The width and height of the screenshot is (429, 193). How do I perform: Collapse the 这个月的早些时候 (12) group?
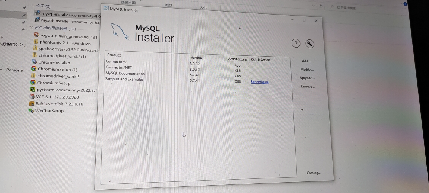coord(31,27)
